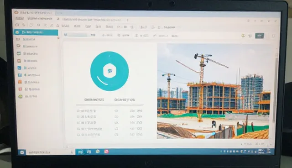
Task: Open the construction site photo
Action: pos(213,91)
